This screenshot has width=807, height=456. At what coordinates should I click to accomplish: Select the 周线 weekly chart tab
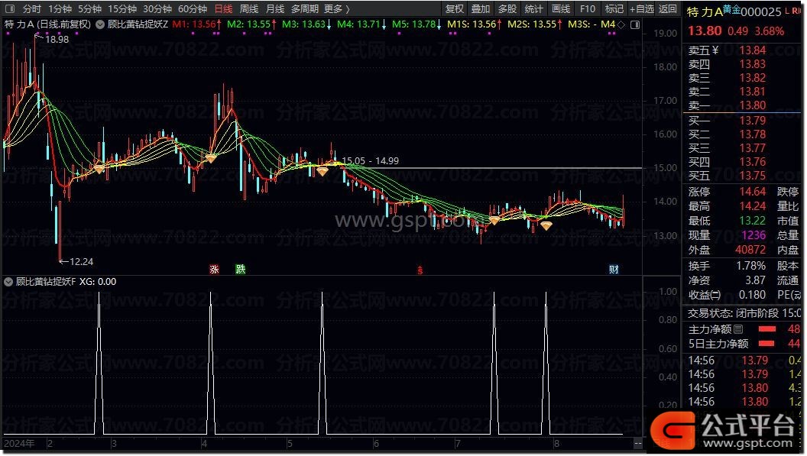pyautogui.click(x=249, y=8)
